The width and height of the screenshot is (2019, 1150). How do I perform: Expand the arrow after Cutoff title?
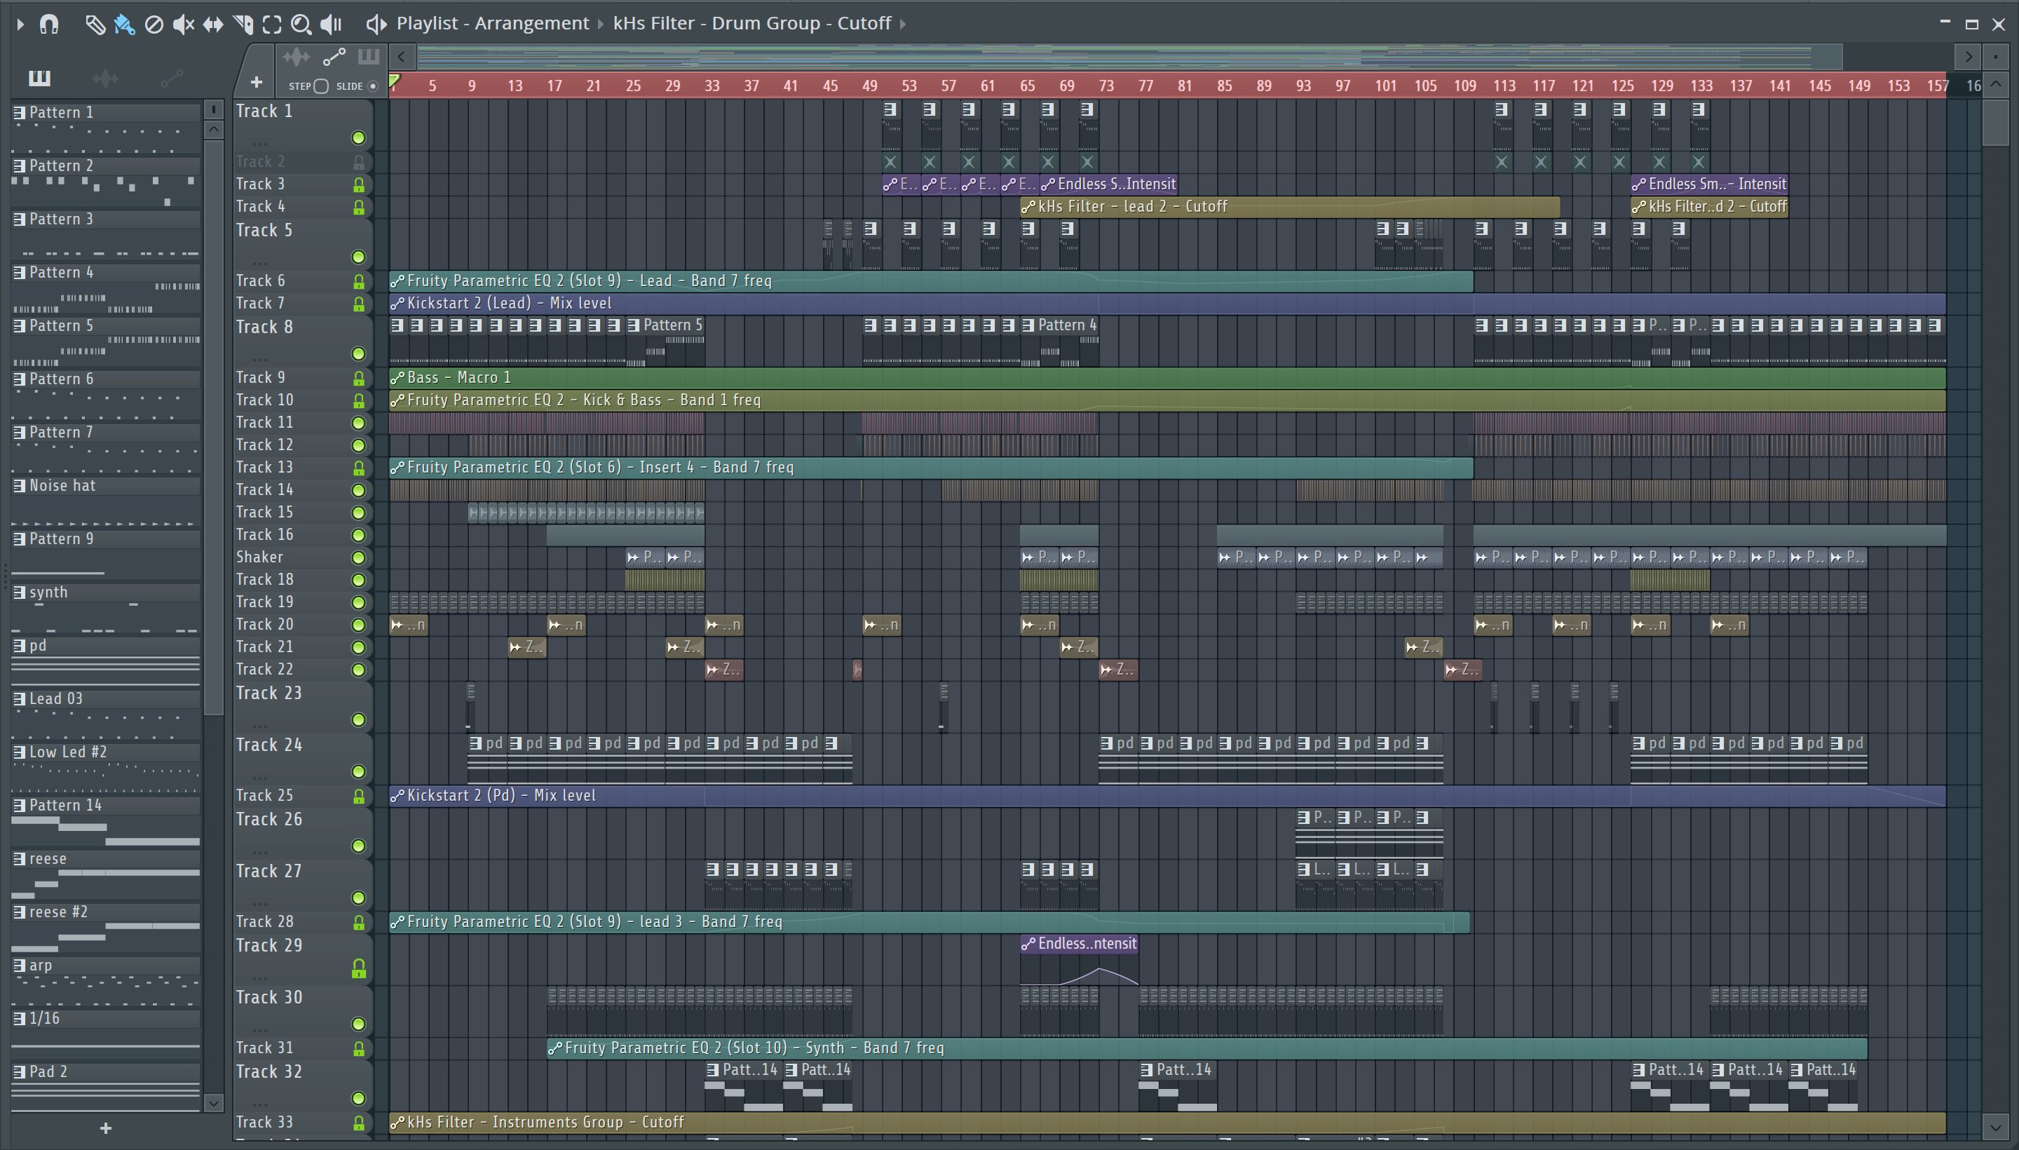(x=902, y=24)
